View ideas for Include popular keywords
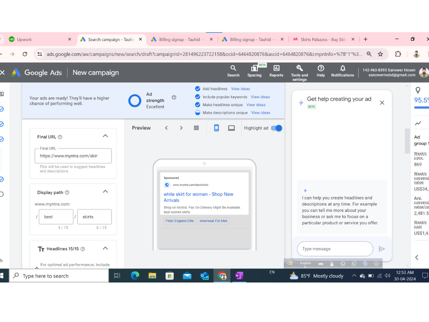Viewport: 429px width, 322px height. pyautogui.click(x=260, y=97)
